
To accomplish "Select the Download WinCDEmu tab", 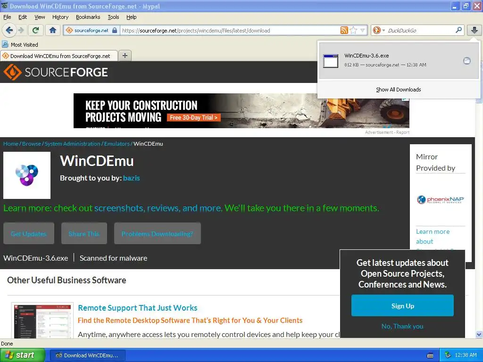I will coord(59,56).
